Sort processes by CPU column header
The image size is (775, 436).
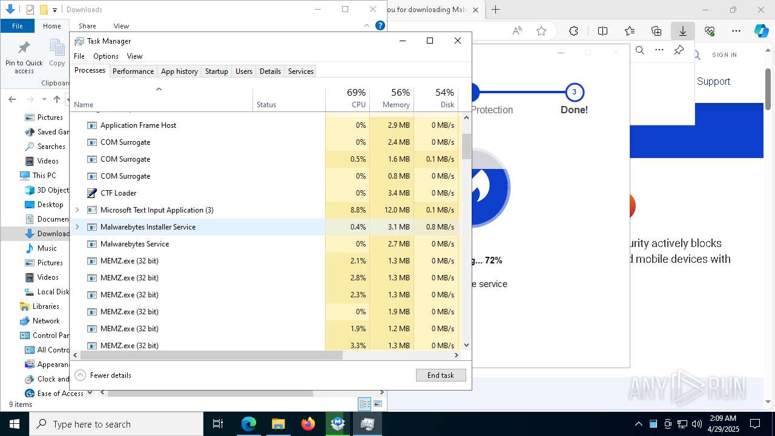point(348,99)
